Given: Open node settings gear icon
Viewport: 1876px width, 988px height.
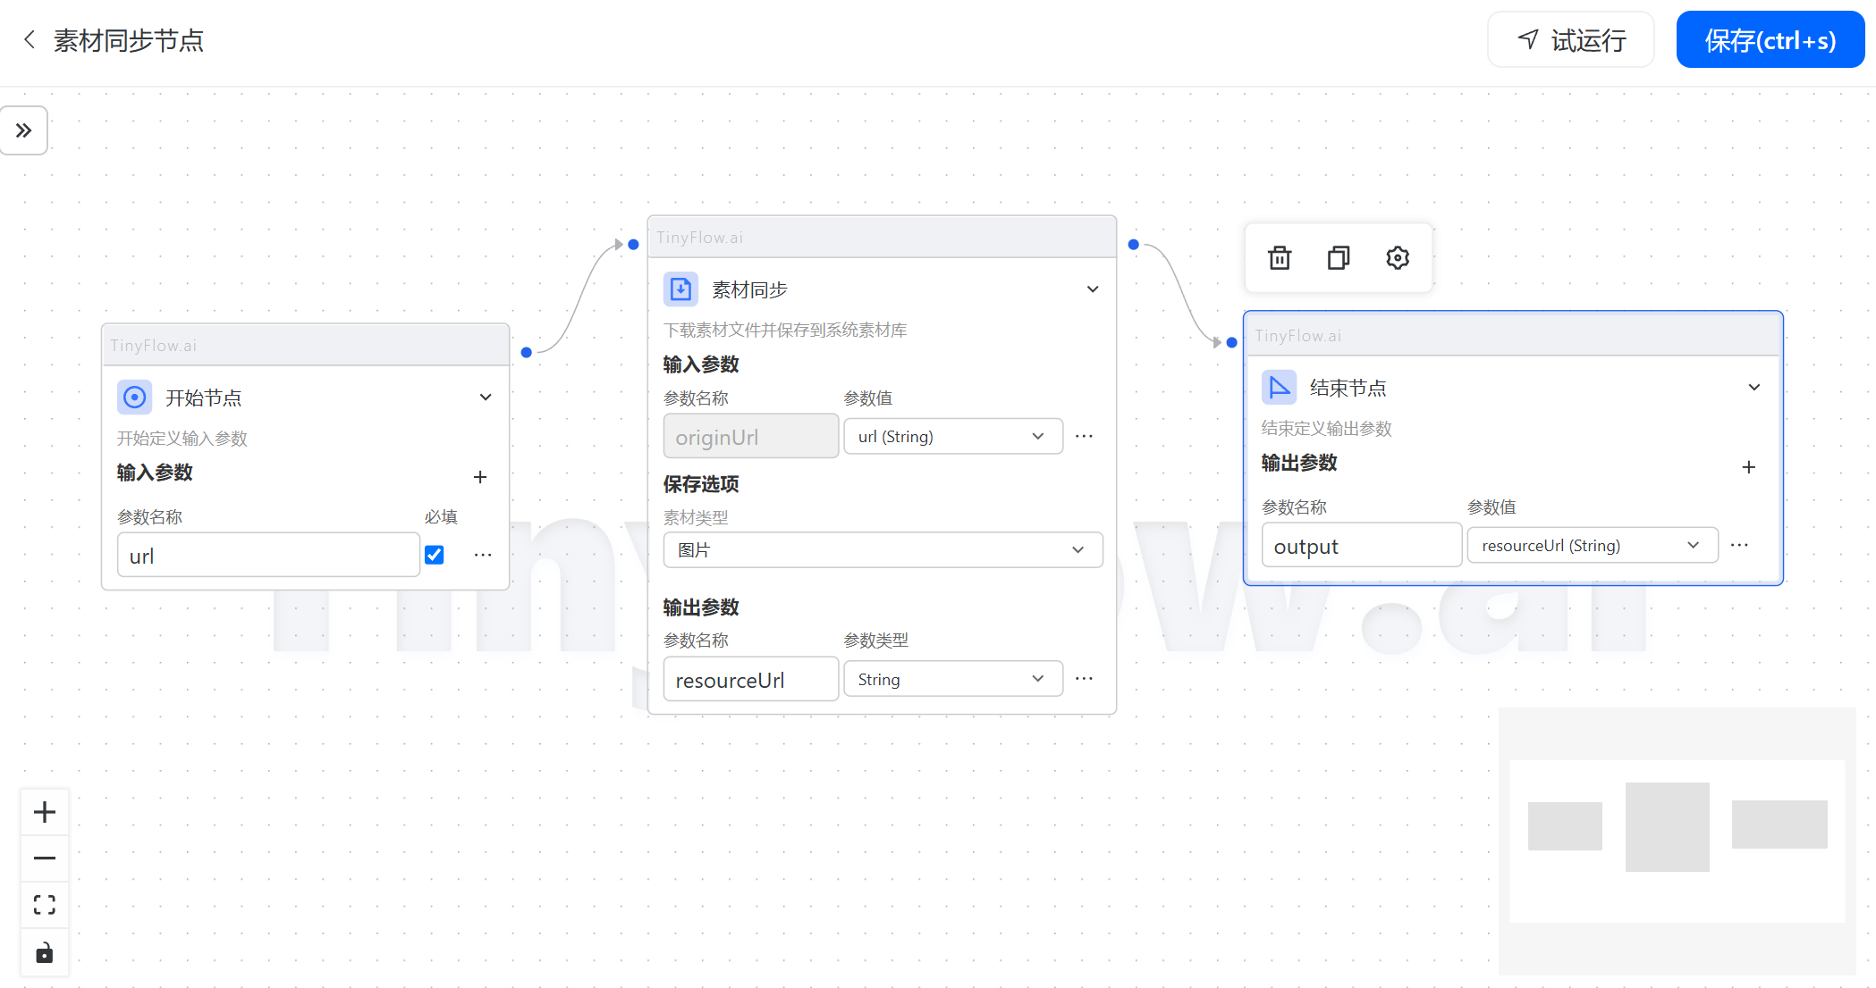Looking at the screenshot, I should [1398, 258].
